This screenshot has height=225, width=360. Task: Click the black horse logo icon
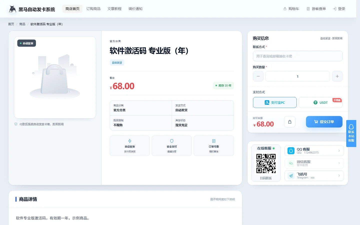tap(12, 9)
